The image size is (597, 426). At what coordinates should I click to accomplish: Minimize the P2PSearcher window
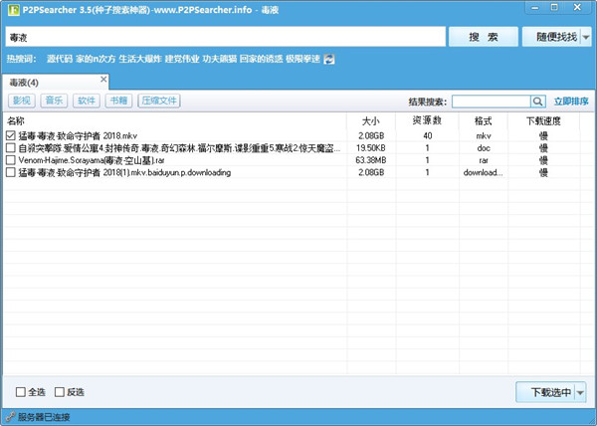[535, 8]
